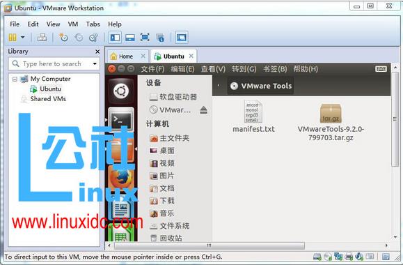Toggle the thumbnail bar view icon

[x=130, y=38]
